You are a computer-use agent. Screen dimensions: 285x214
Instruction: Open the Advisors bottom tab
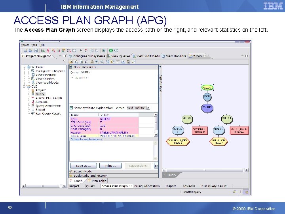coord(189,186)
